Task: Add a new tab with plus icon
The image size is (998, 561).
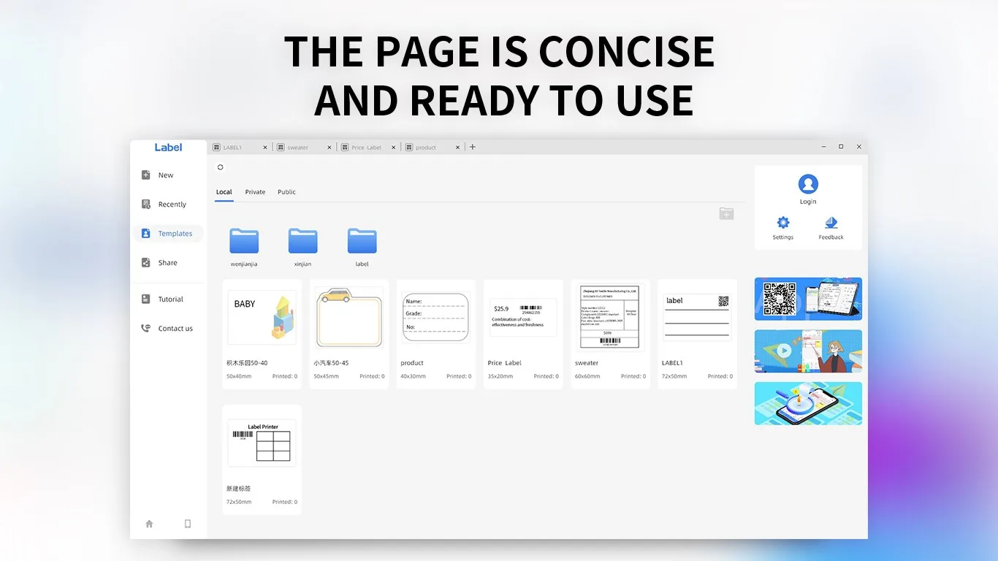Action: click(x=473, y=147)
